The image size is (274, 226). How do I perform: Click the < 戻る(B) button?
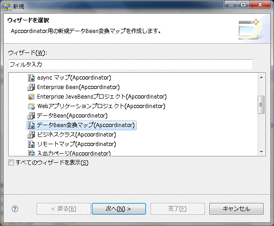click(x=64, y=209)
